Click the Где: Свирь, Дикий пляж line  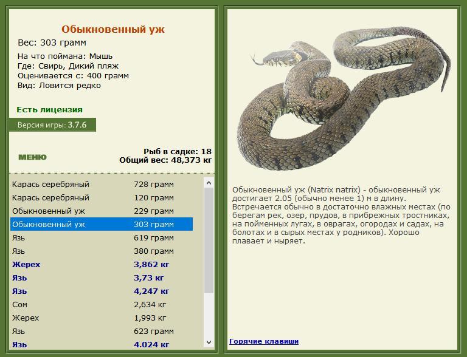tap(68, 66)
